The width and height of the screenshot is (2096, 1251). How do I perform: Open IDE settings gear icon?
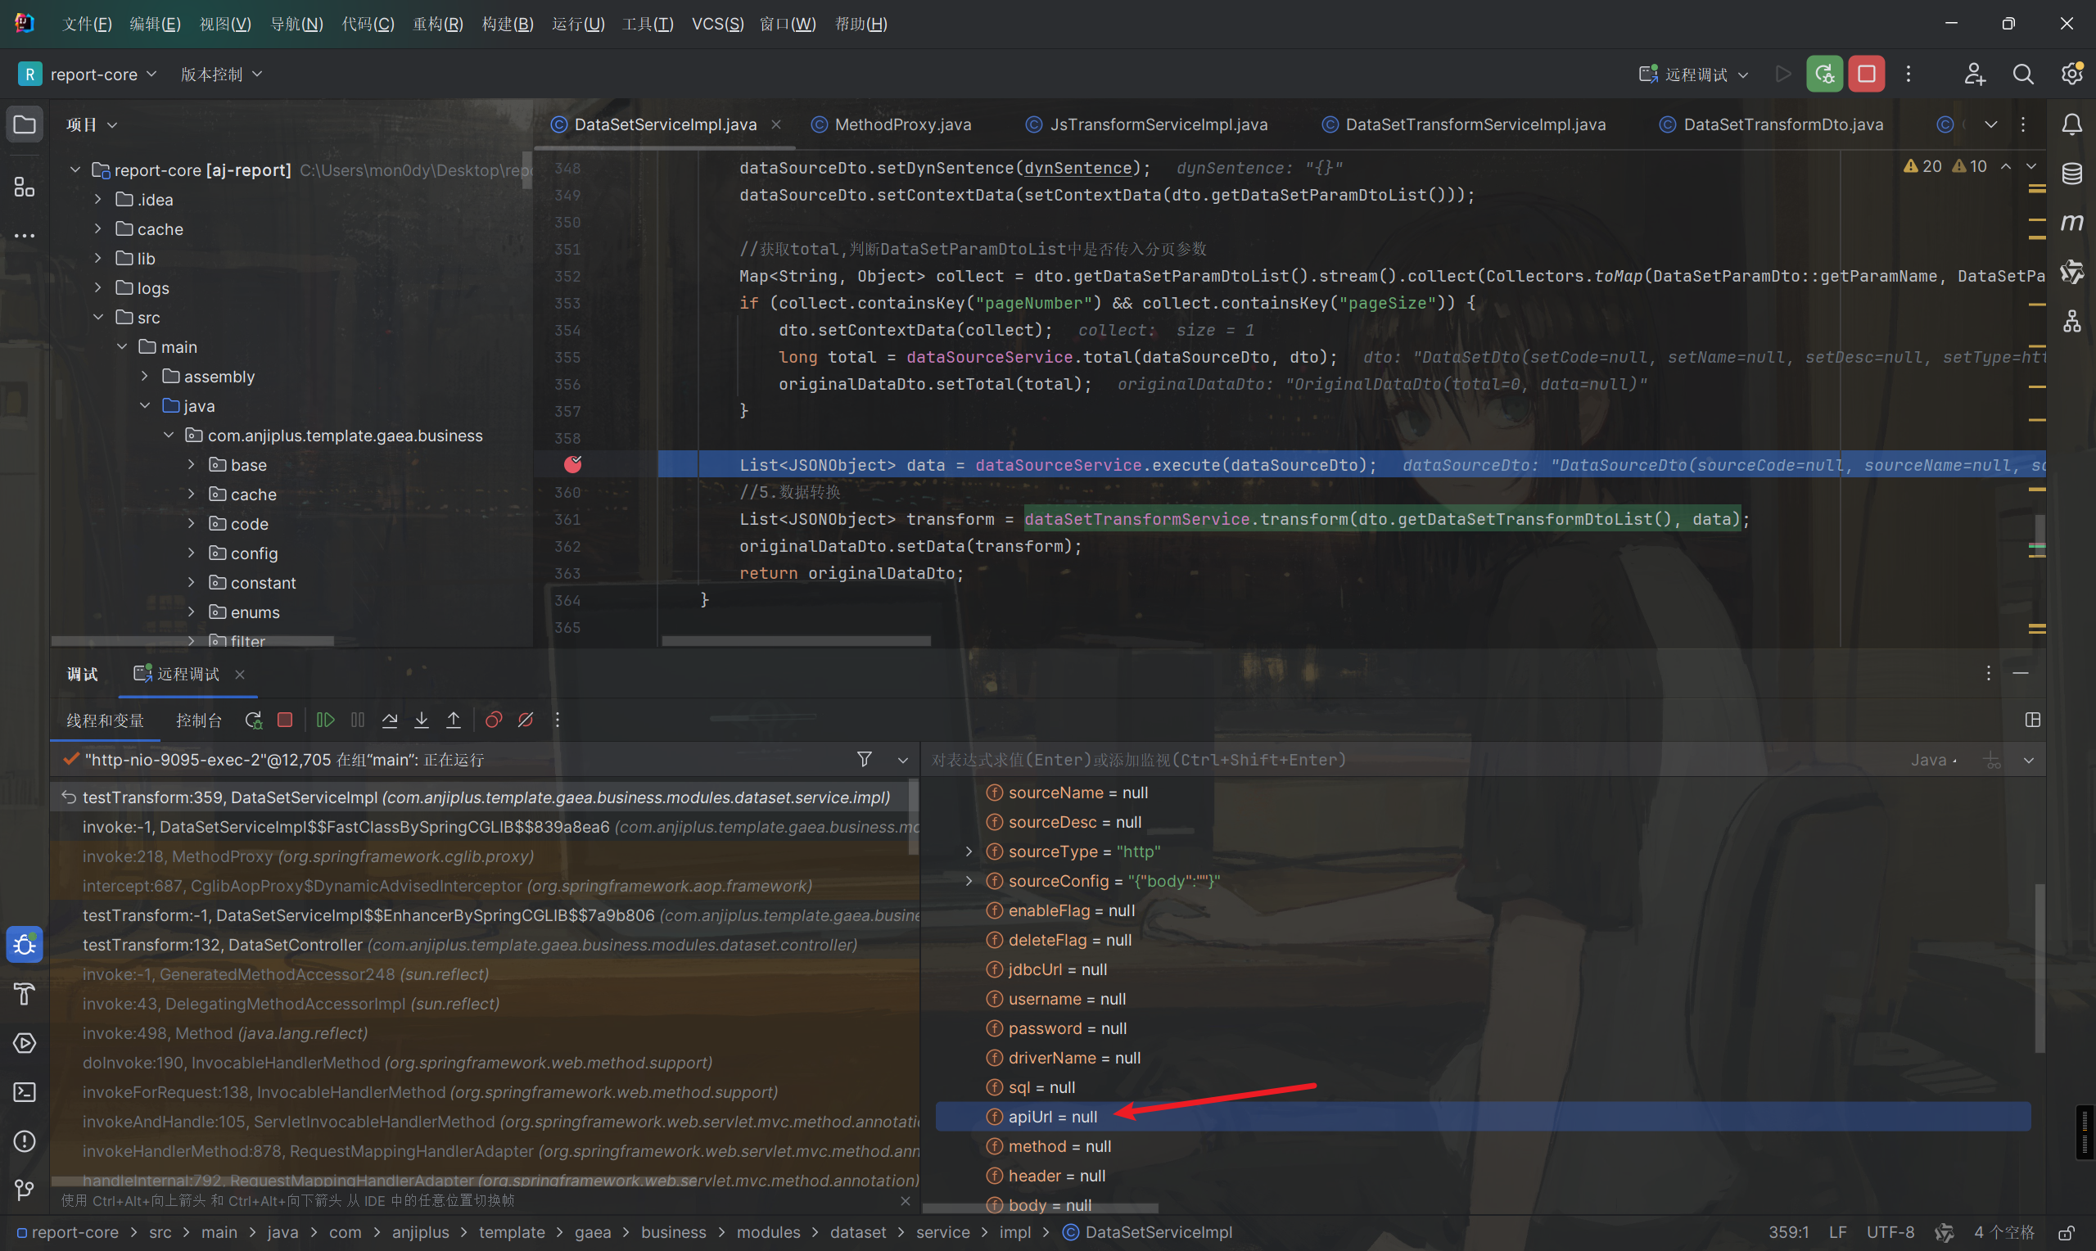(x=2071, y=75)
